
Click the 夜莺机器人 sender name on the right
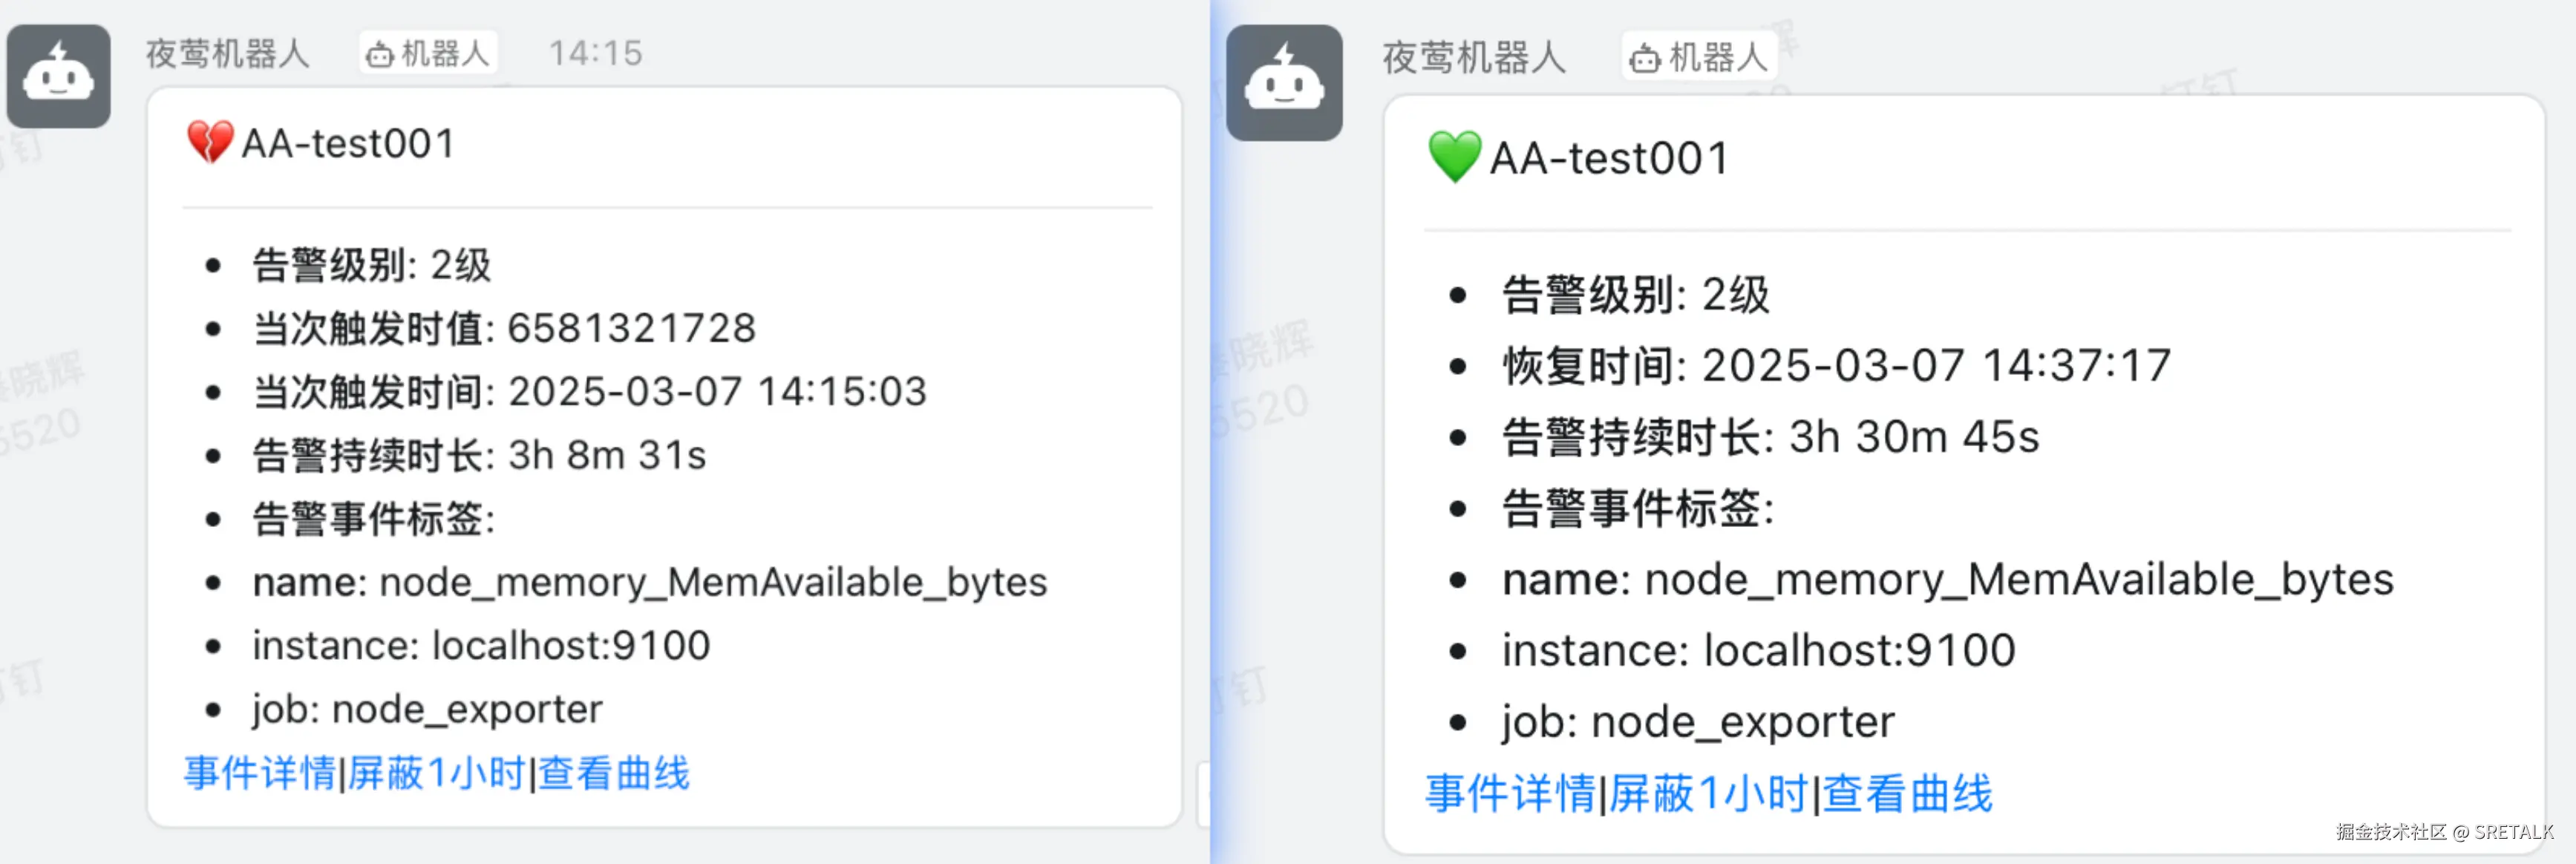tap(1474, 57)
